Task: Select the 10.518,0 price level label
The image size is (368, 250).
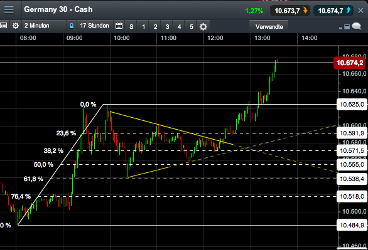Action: click(x=352, y=196)
